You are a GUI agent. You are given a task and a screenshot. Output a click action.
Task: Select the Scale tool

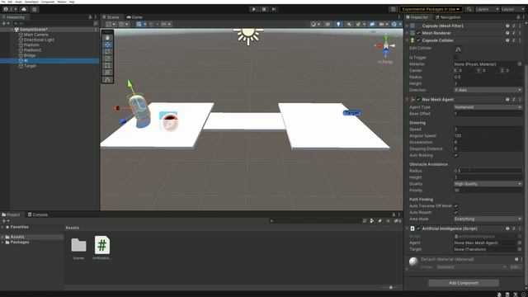[107, 59]
